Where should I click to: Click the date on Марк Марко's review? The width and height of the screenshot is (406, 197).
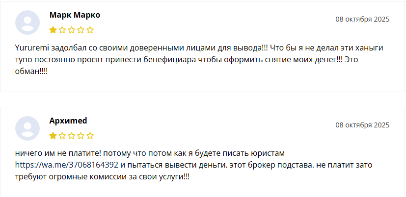tap(362, 20)
